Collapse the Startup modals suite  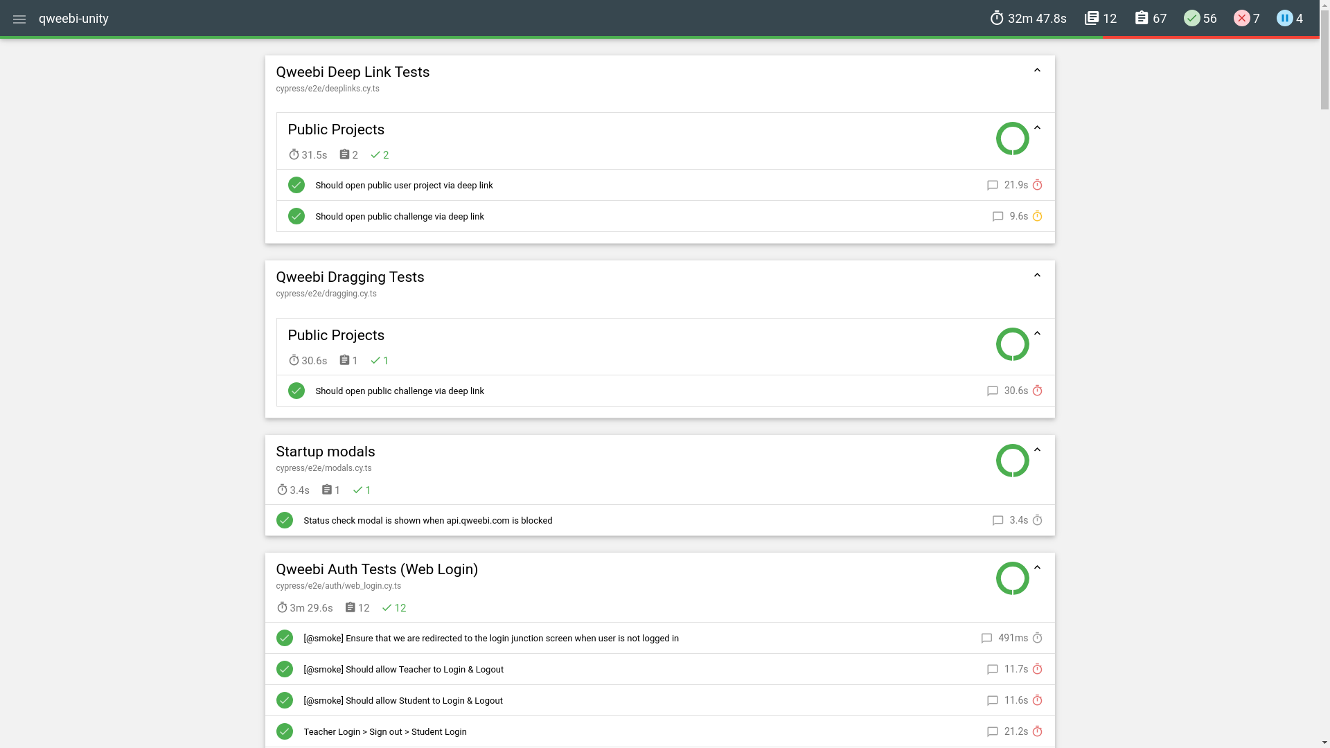click(1037, 450)
